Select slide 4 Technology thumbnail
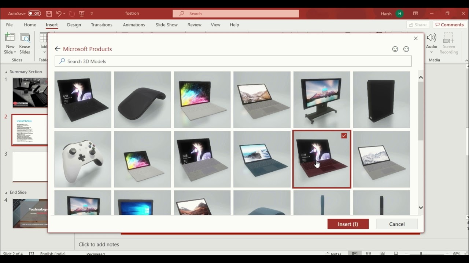This screenshot has width=469, height=263. [x=30, y=213]
